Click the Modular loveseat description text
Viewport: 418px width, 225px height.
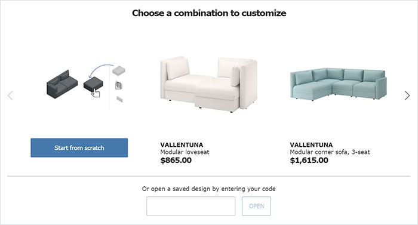(185, 152)
